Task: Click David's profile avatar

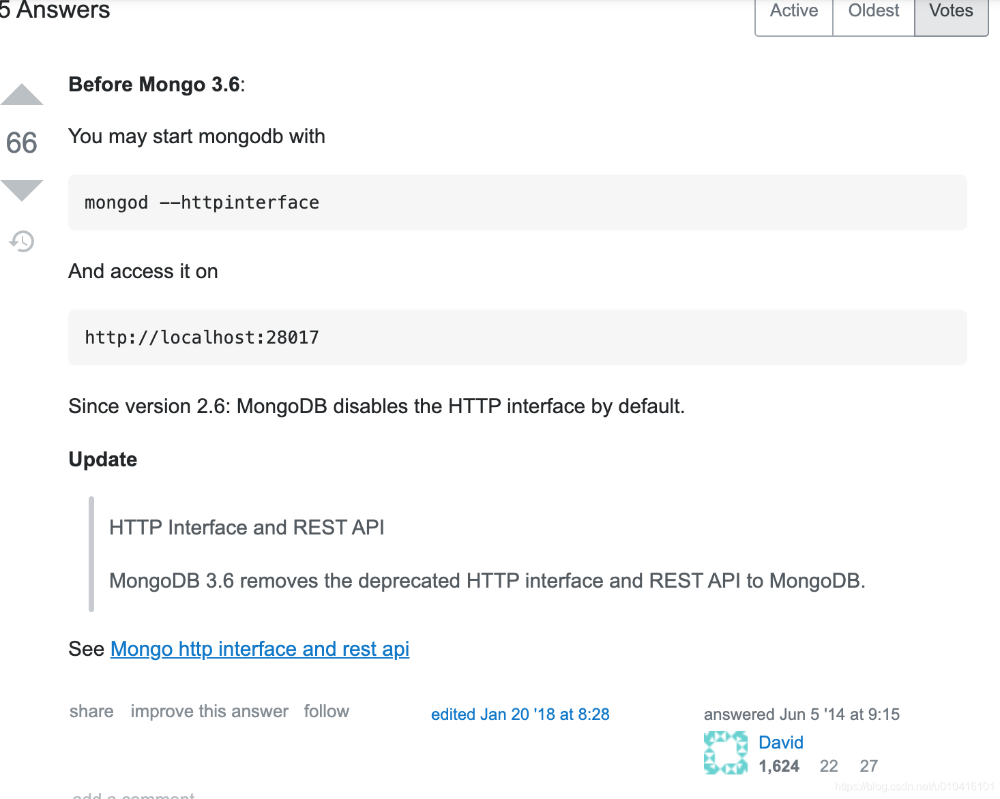Action: coord(725,752)
